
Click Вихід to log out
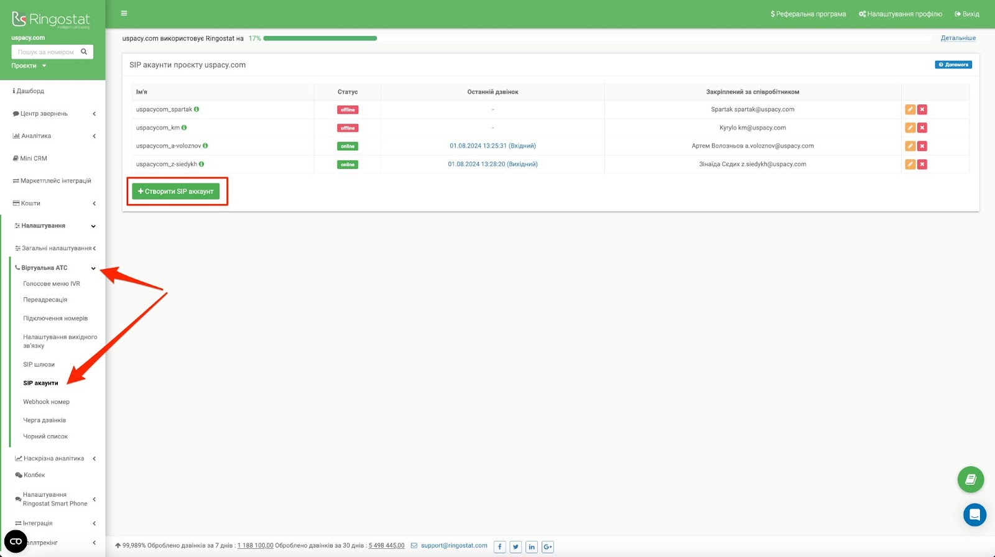click(967, 14)
